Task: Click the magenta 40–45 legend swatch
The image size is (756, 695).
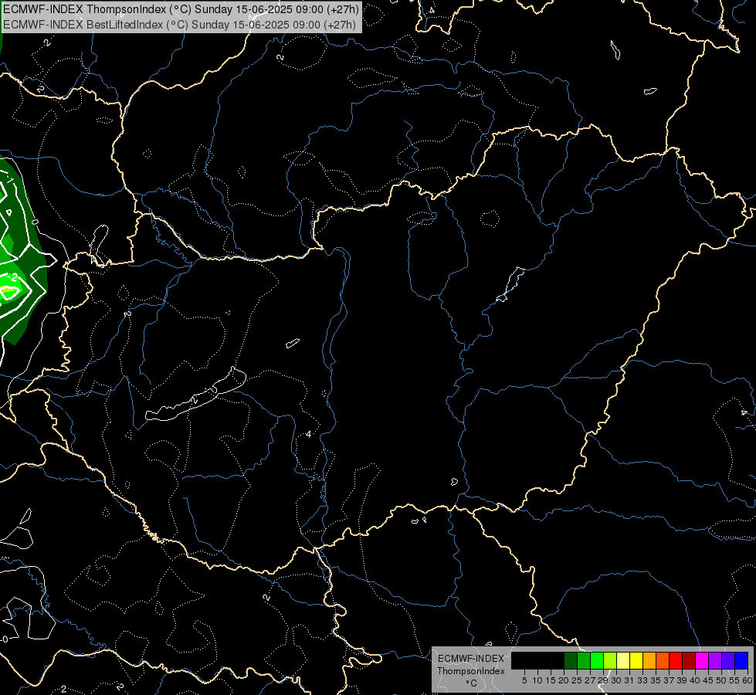Action: [x=702, y=660]
